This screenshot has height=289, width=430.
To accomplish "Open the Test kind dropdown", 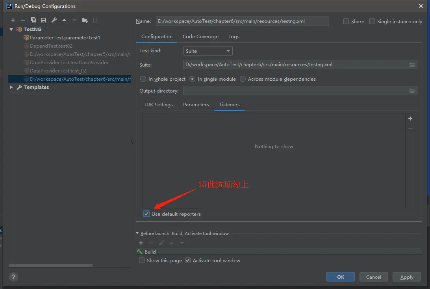I will pos(208,51).
